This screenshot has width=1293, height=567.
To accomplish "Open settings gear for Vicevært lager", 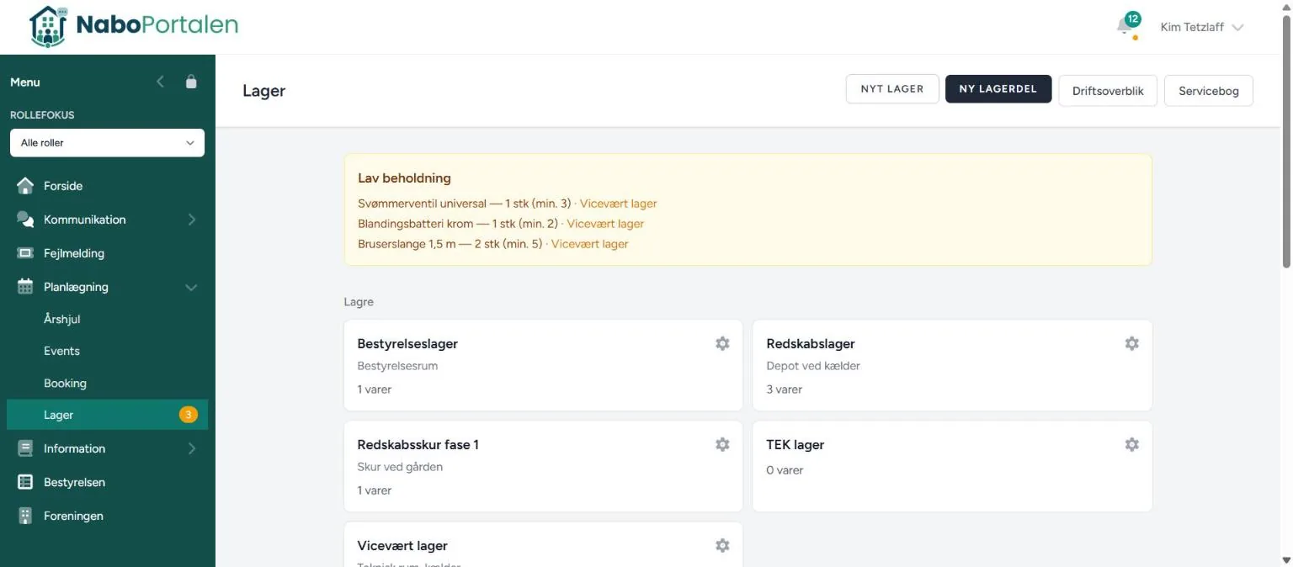I will pyautogui.click(x=722, y=545).
